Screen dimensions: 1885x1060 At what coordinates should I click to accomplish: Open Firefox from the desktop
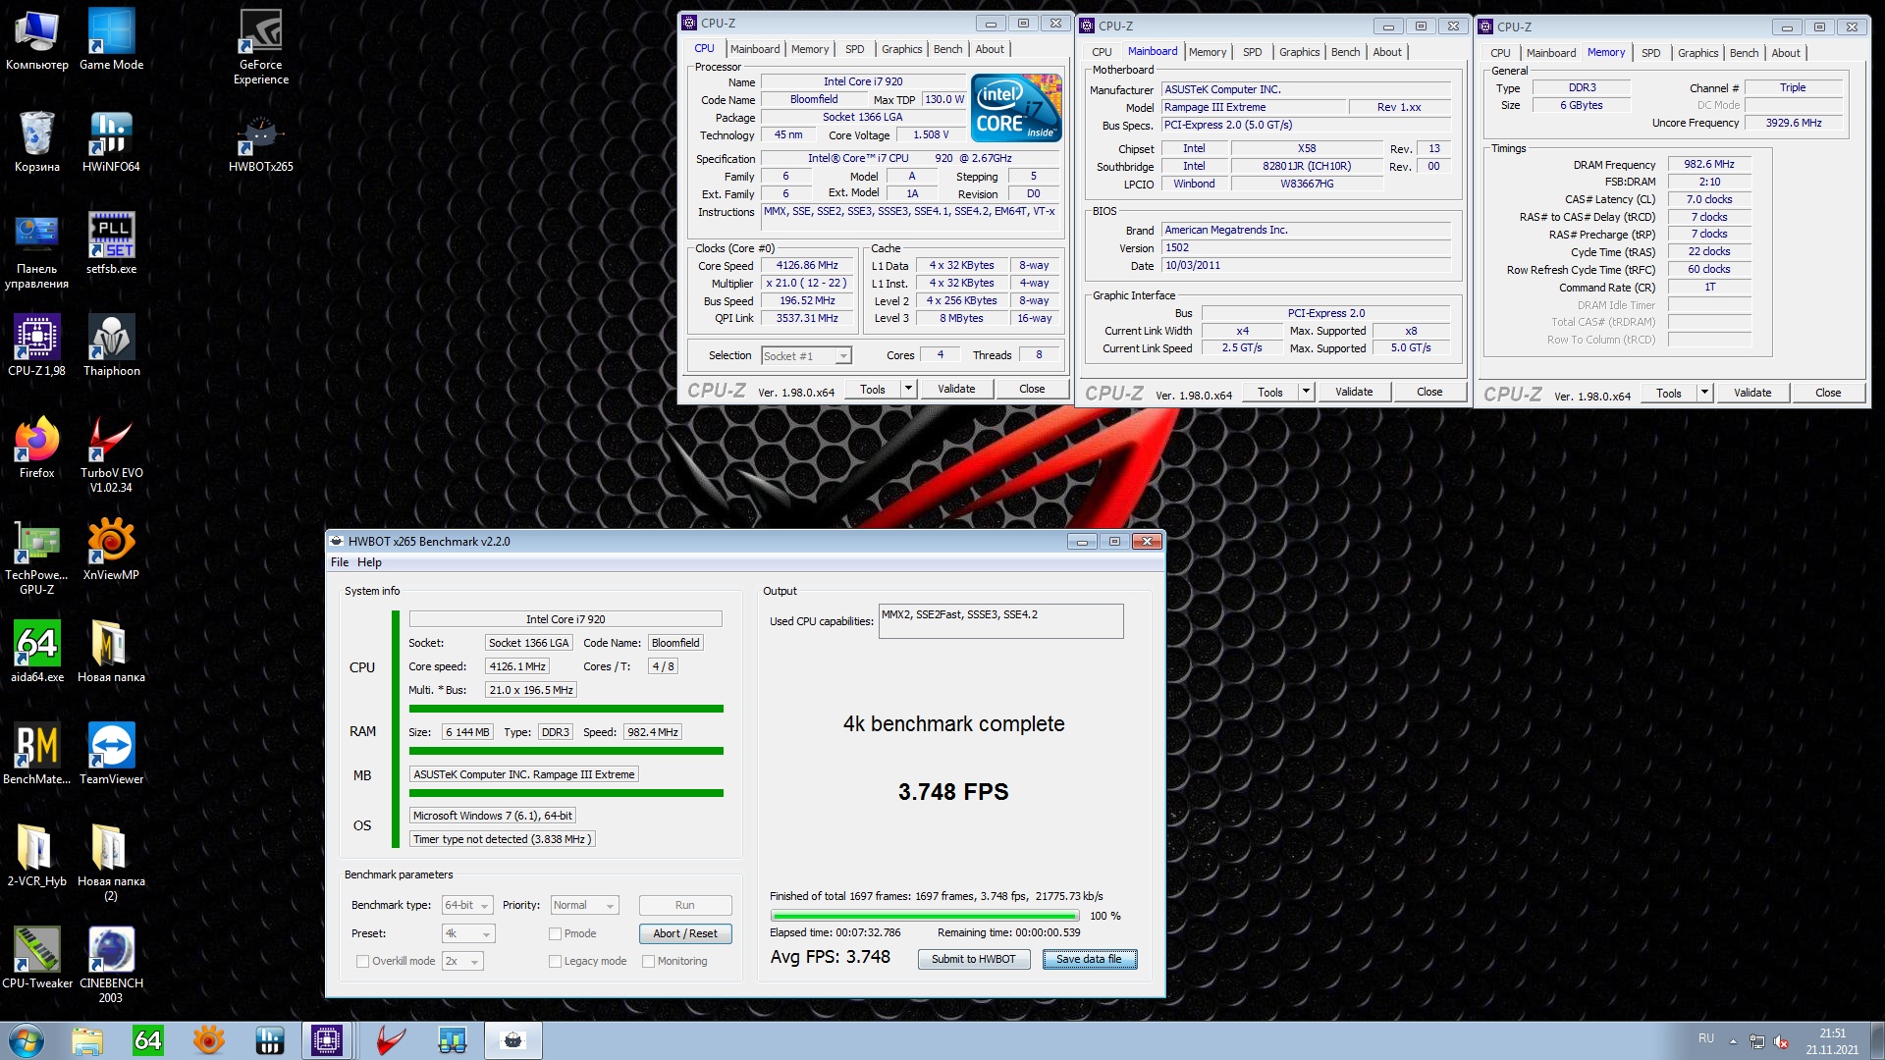(x=36, y=448)
